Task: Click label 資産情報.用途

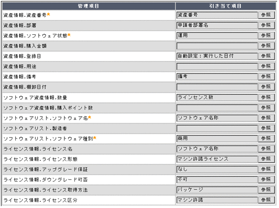Action: 20,67
